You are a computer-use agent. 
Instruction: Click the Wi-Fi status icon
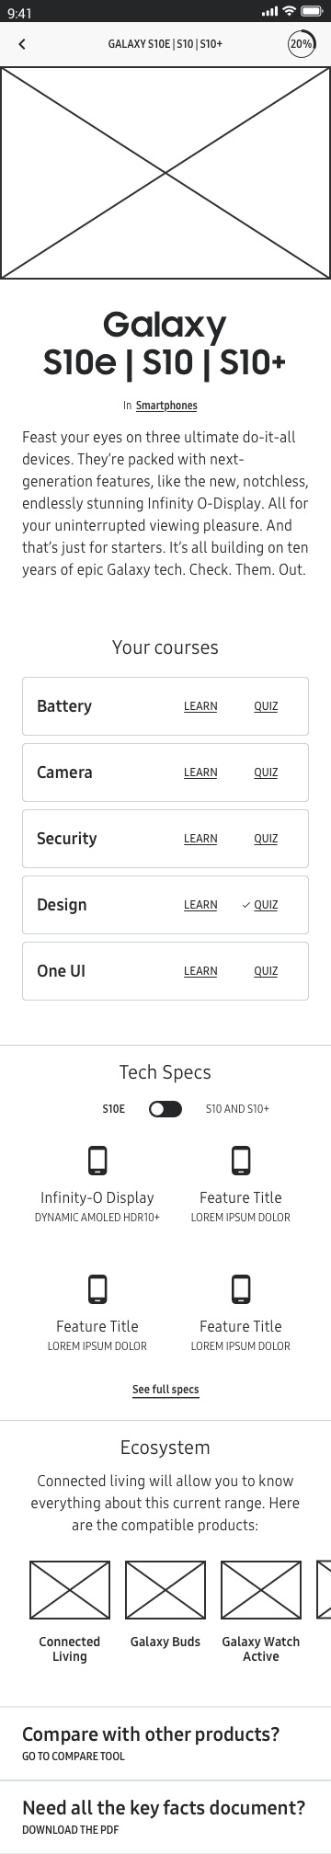tap(290, 11)
